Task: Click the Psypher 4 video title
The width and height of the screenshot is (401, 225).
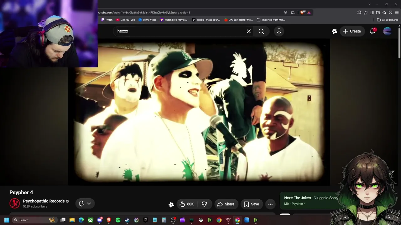Action: (21, 192)
